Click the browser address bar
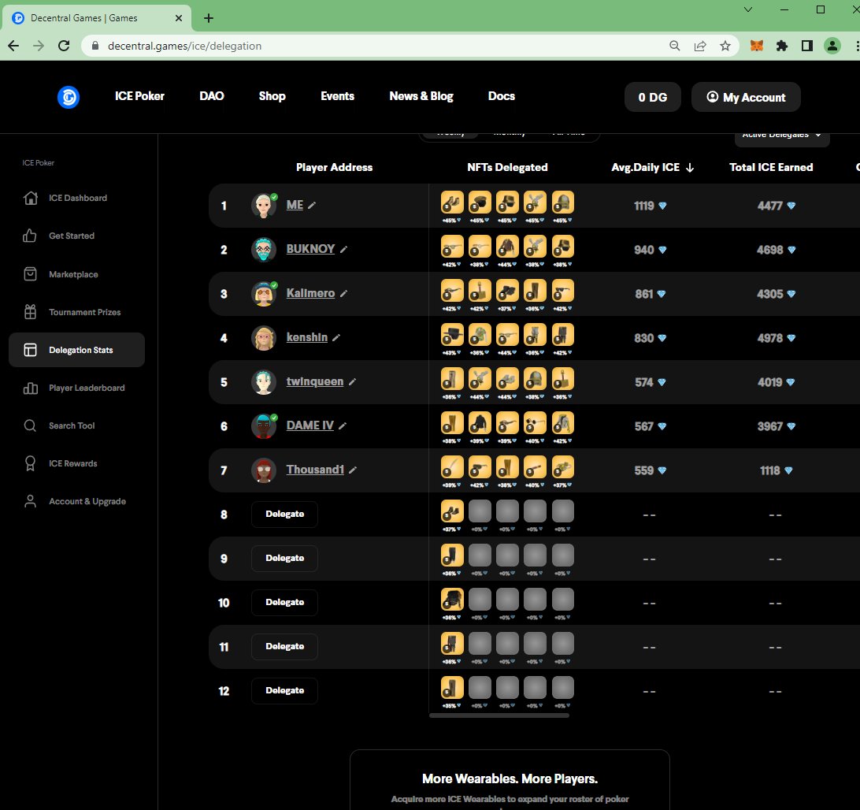This screenshot has width=860, height=810. (x=384, y=46)
